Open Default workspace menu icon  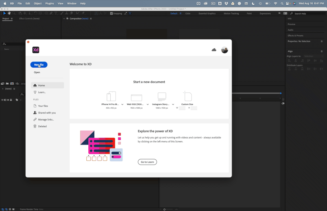pyautogui.click(x=180, y=13)
